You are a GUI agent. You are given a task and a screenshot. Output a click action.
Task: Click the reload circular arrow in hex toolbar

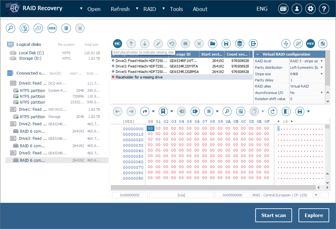tap(273, 111)
